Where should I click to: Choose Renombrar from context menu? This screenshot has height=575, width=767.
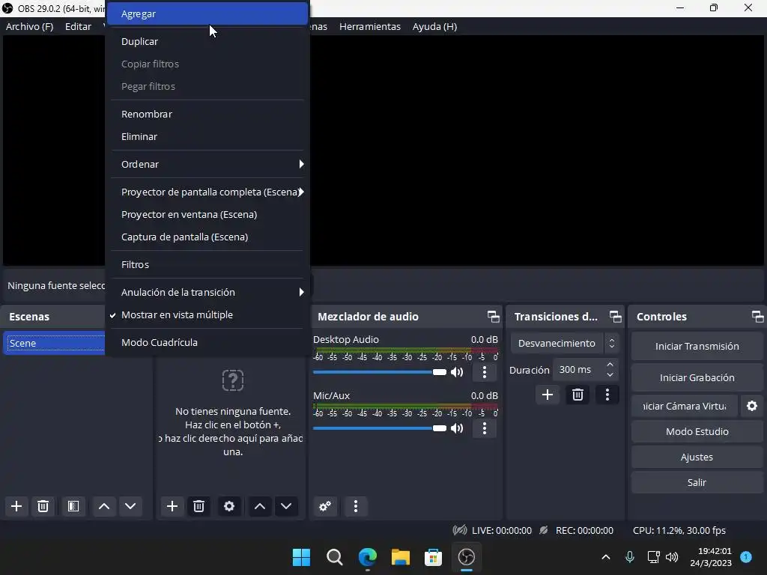click(207, 114)
